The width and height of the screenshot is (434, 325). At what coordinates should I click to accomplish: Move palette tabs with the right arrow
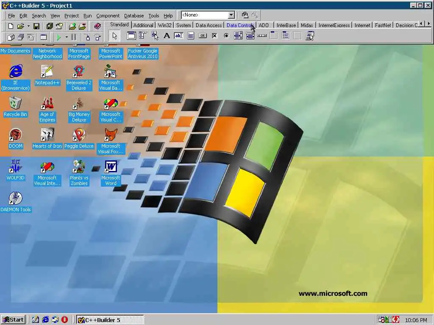tap(428, 24)
